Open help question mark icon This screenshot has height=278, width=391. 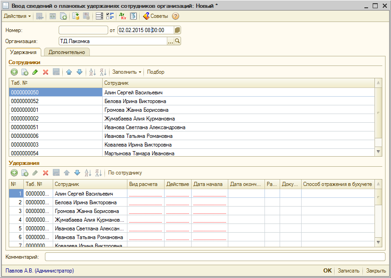point(175,16)
